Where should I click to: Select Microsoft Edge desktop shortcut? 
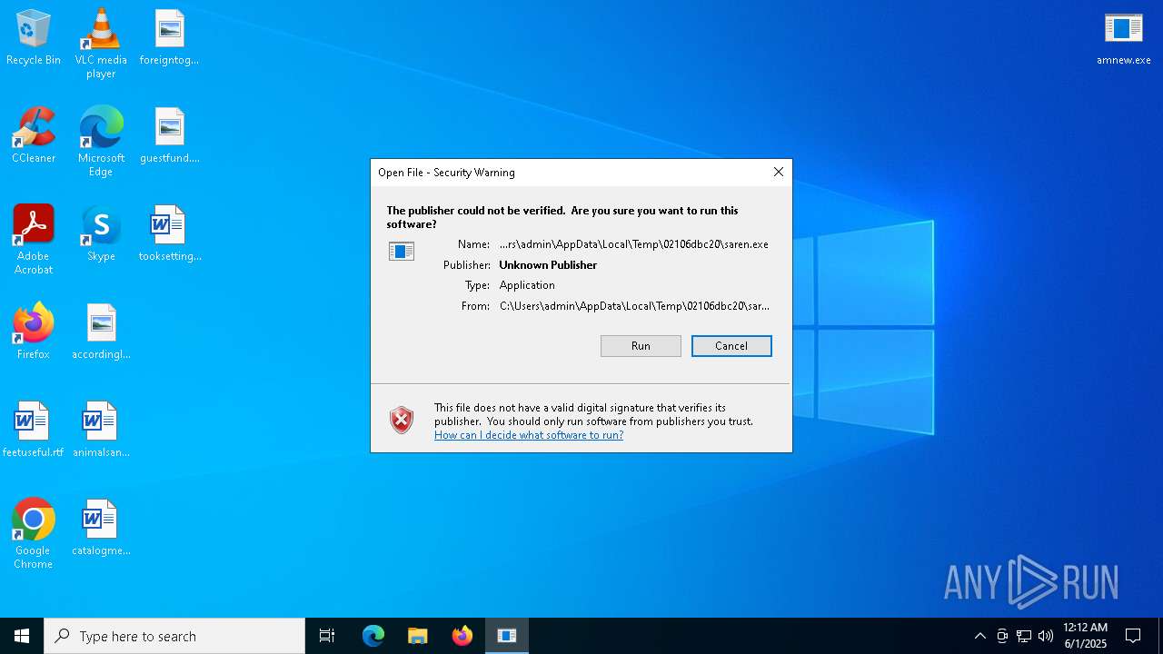101,142
